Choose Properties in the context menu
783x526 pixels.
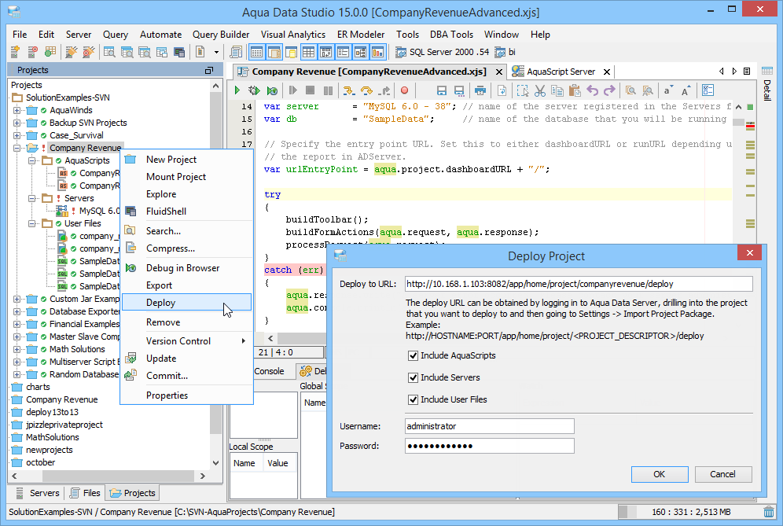[187, 395]
